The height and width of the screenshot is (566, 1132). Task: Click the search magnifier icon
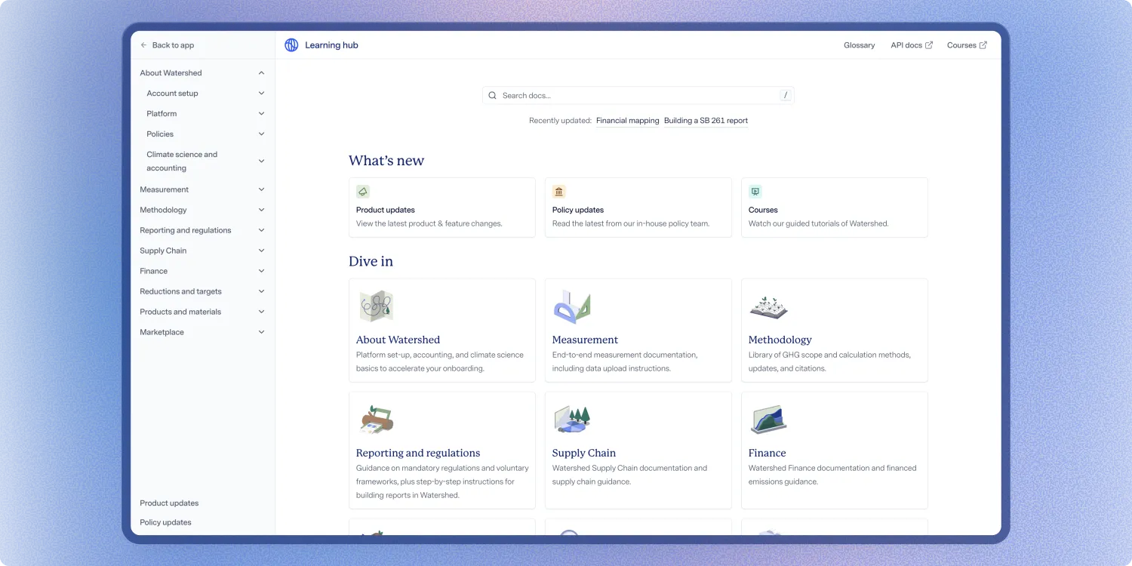tap(492, 95)
